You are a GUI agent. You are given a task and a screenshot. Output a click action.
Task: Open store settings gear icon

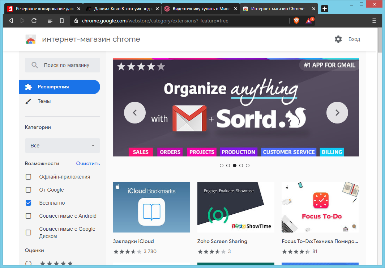[x=338, y=39]
